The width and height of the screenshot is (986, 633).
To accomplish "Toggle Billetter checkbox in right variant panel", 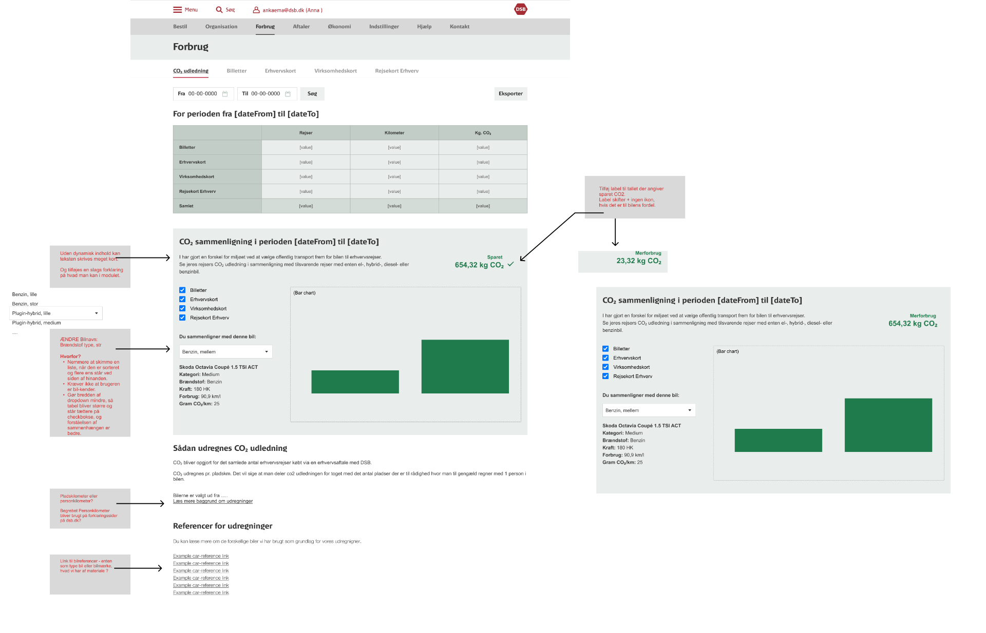I will point(605,348).
